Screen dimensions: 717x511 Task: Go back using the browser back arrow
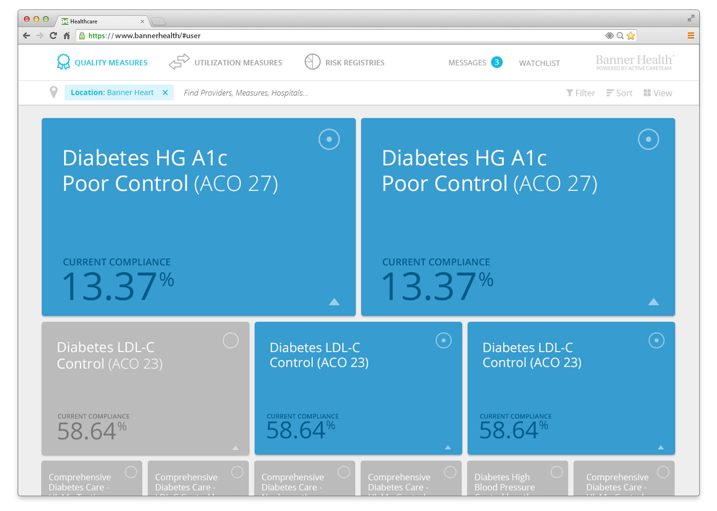[27, 36]
